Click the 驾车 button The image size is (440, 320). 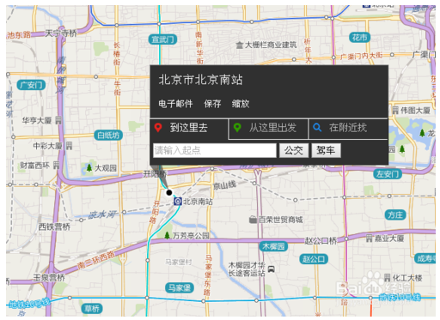pos(326,150)
